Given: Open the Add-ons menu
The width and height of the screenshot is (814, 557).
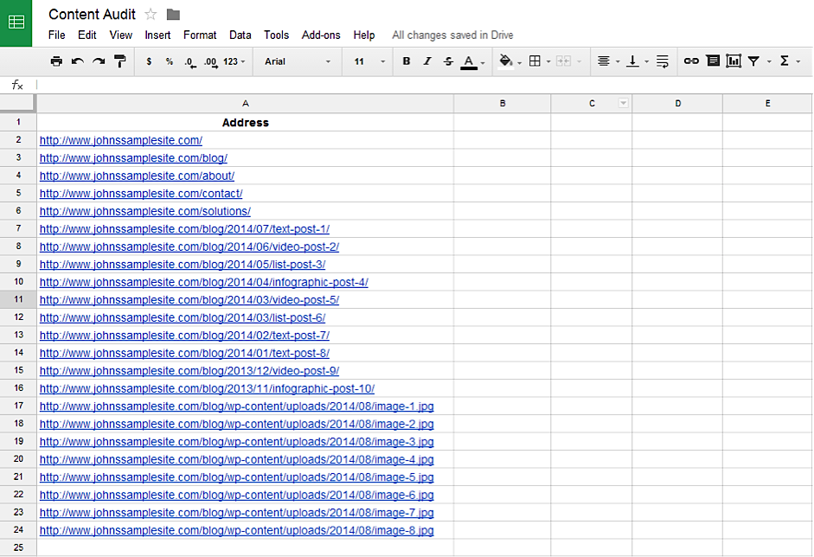Looking at the screenshot, I should (x=321, y=35).
